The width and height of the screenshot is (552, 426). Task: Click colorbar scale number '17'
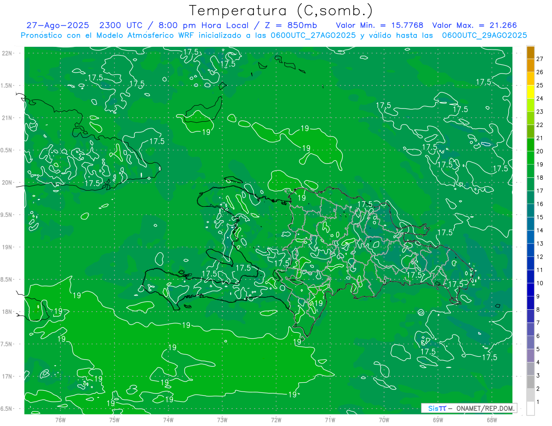[x=540, y=191]
